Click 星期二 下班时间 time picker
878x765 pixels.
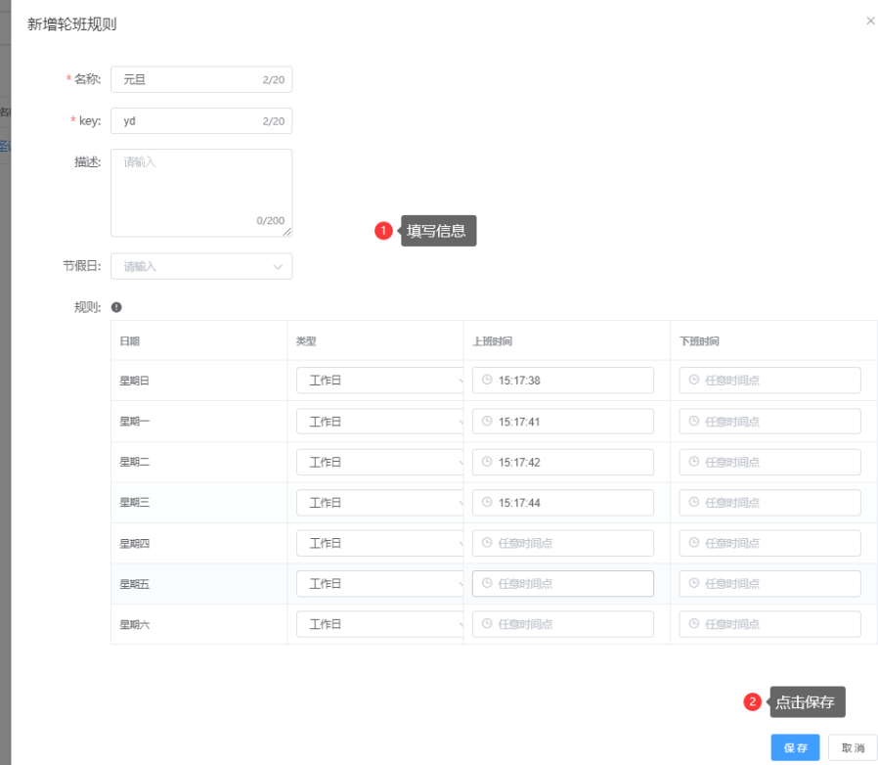coord(770,462)
